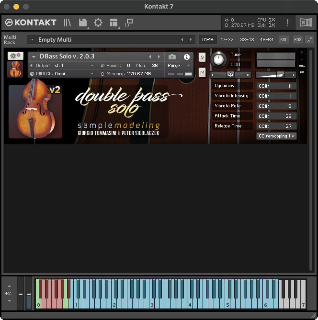Click the large double bass v2 image

36,111
